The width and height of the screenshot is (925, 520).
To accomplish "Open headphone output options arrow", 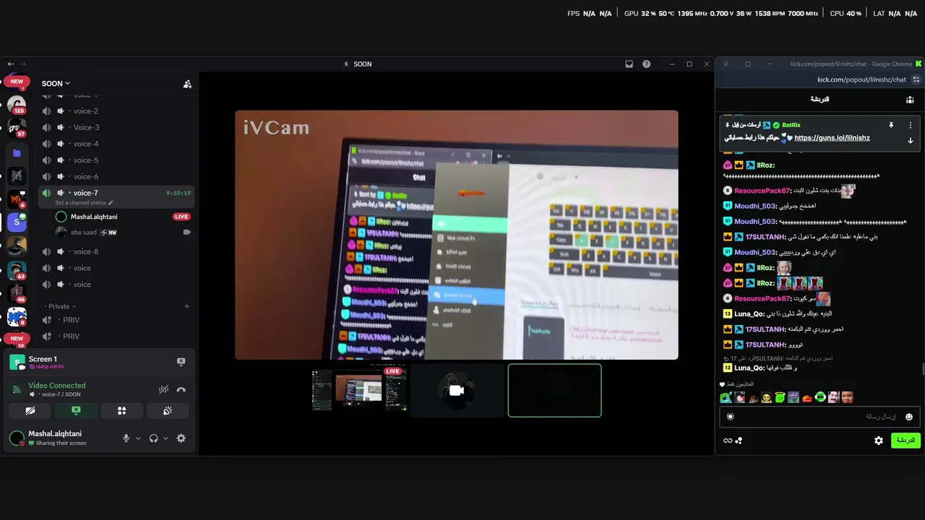I will (165, 438).
